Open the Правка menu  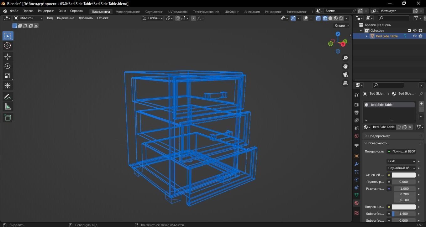click(28, 11)
